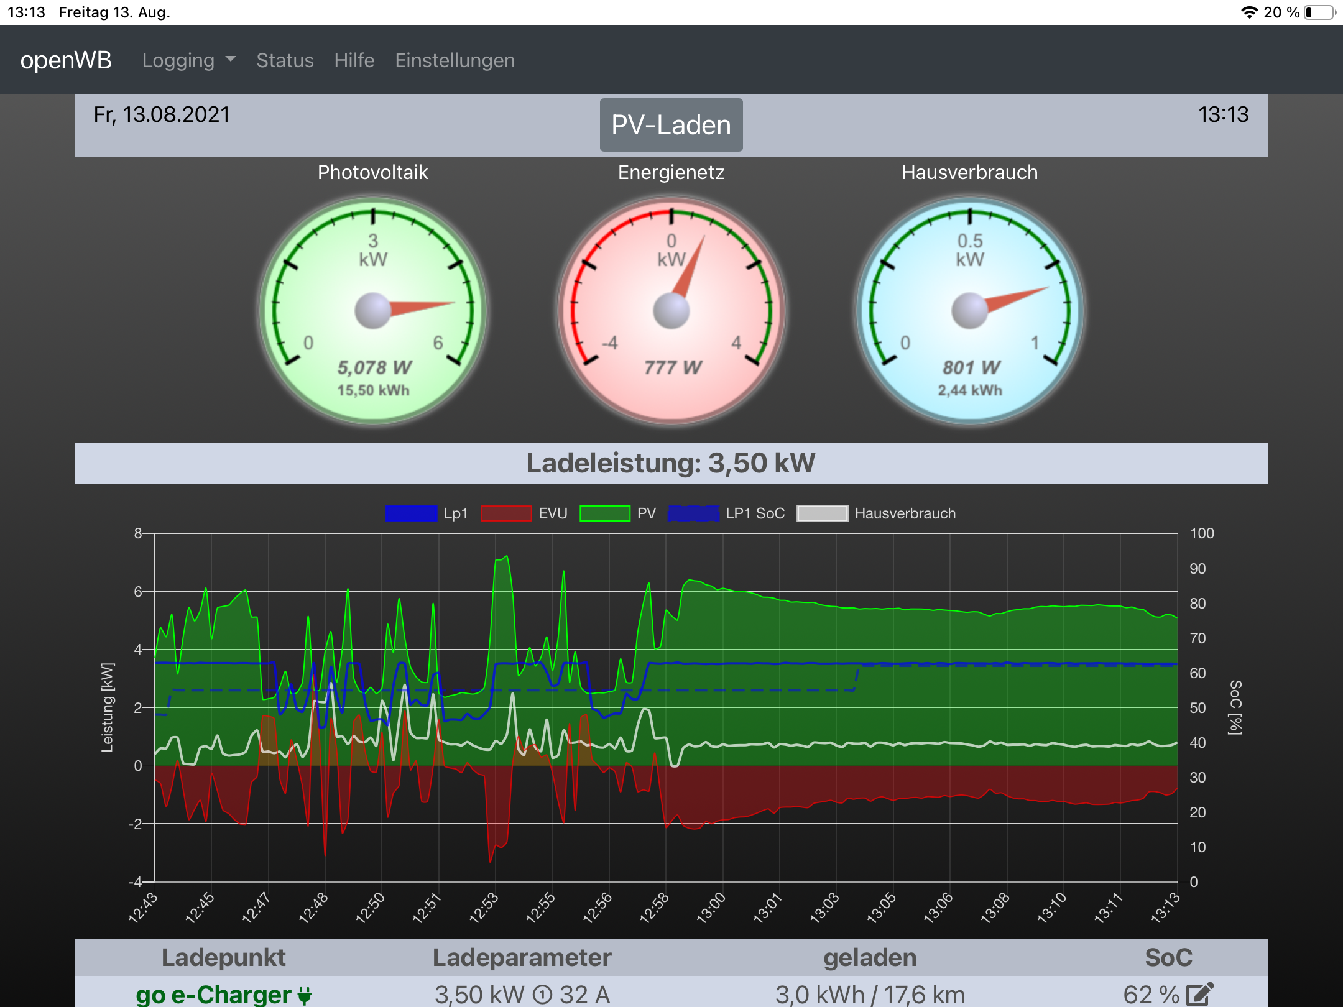Toggle Hausverbrauch legend color swatch
Viewport: 1343px width, 1007px height.
coord(822,513)
